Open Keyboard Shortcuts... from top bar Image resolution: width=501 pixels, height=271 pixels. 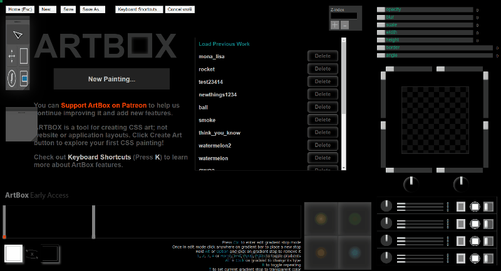pyautogui.click(x=139, y=9)
